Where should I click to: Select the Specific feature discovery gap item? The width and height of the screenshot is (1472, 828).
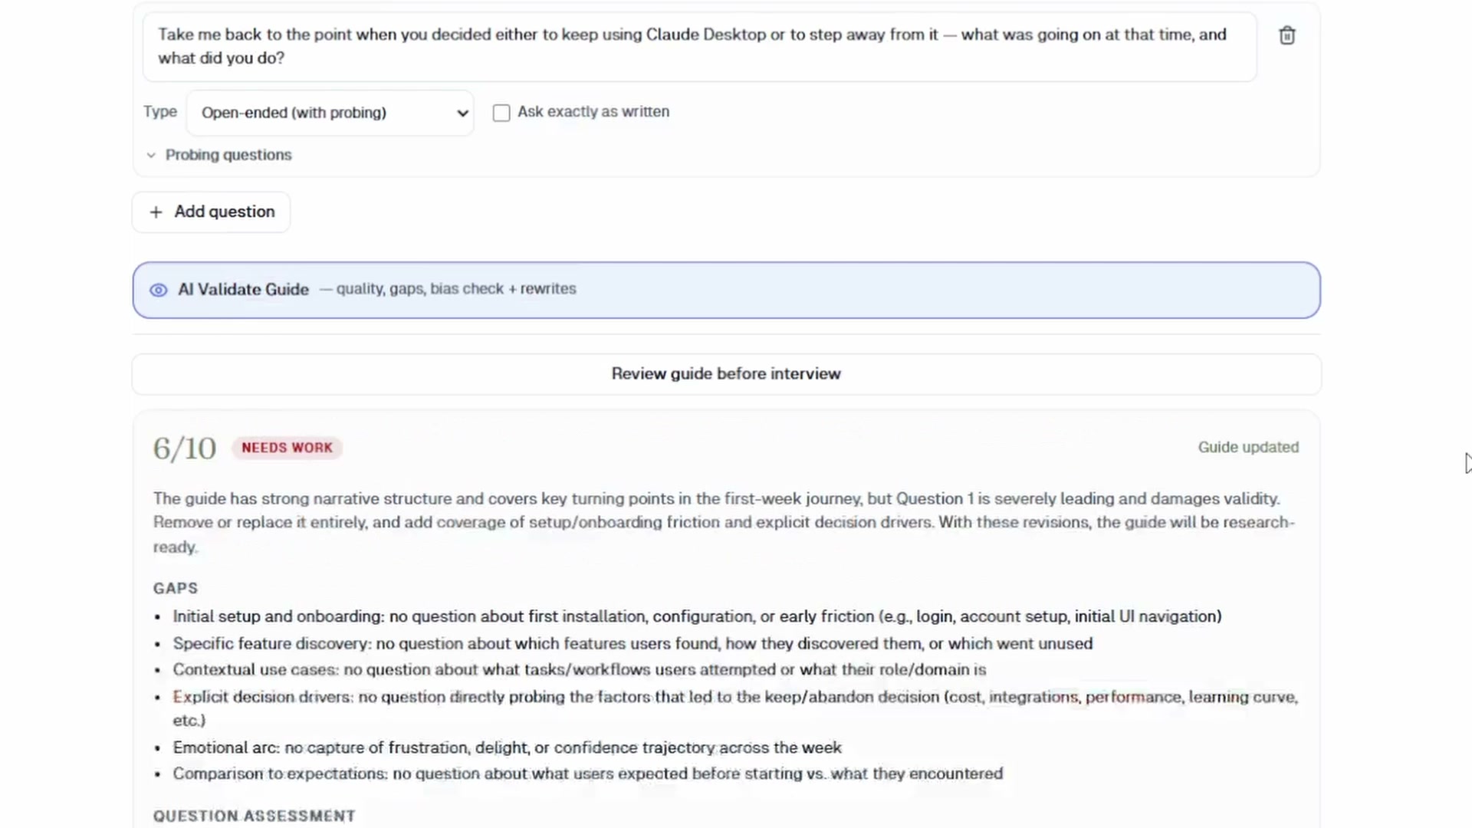632,643
